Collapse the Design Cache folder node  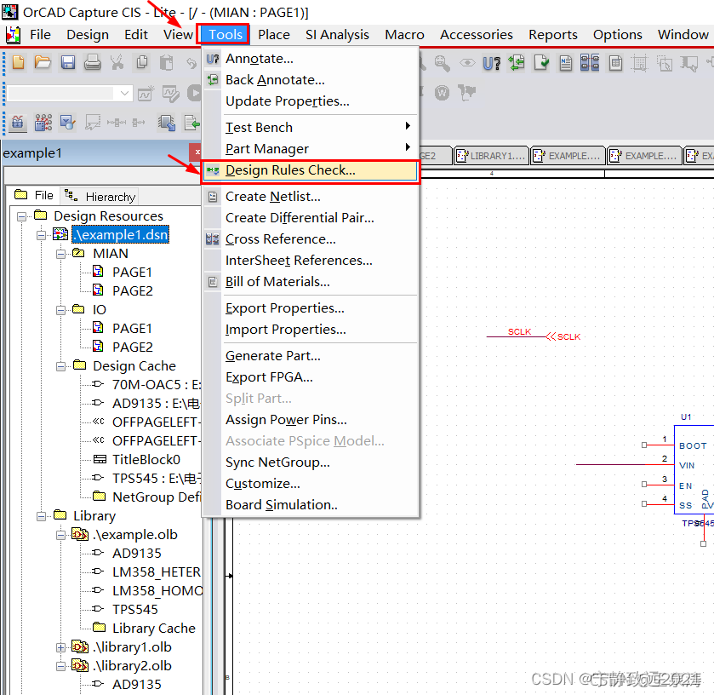pos(61,366)
